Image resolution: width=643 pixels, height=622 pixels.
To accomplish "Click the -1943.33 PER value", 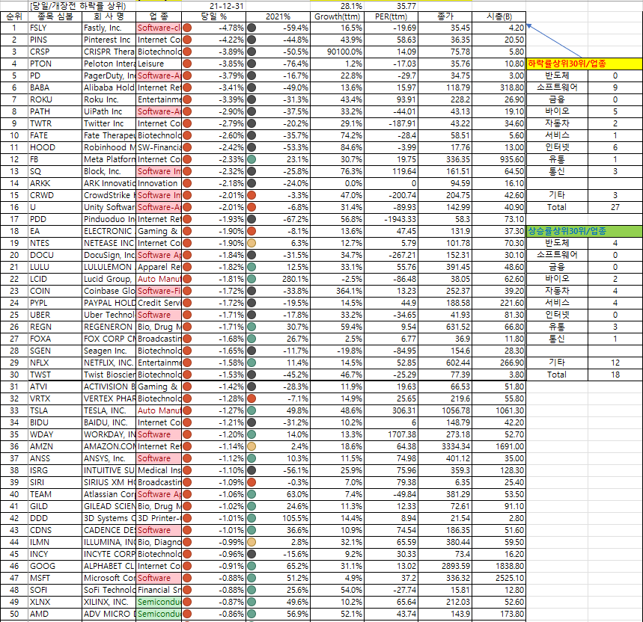I will (x=391, y=219).
